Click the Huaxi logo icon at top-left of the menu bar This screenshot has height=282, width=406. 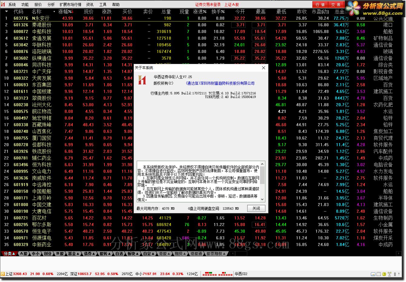3,5
